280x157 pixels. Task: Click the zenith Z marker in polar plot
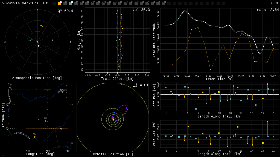[x=38, y=43]
